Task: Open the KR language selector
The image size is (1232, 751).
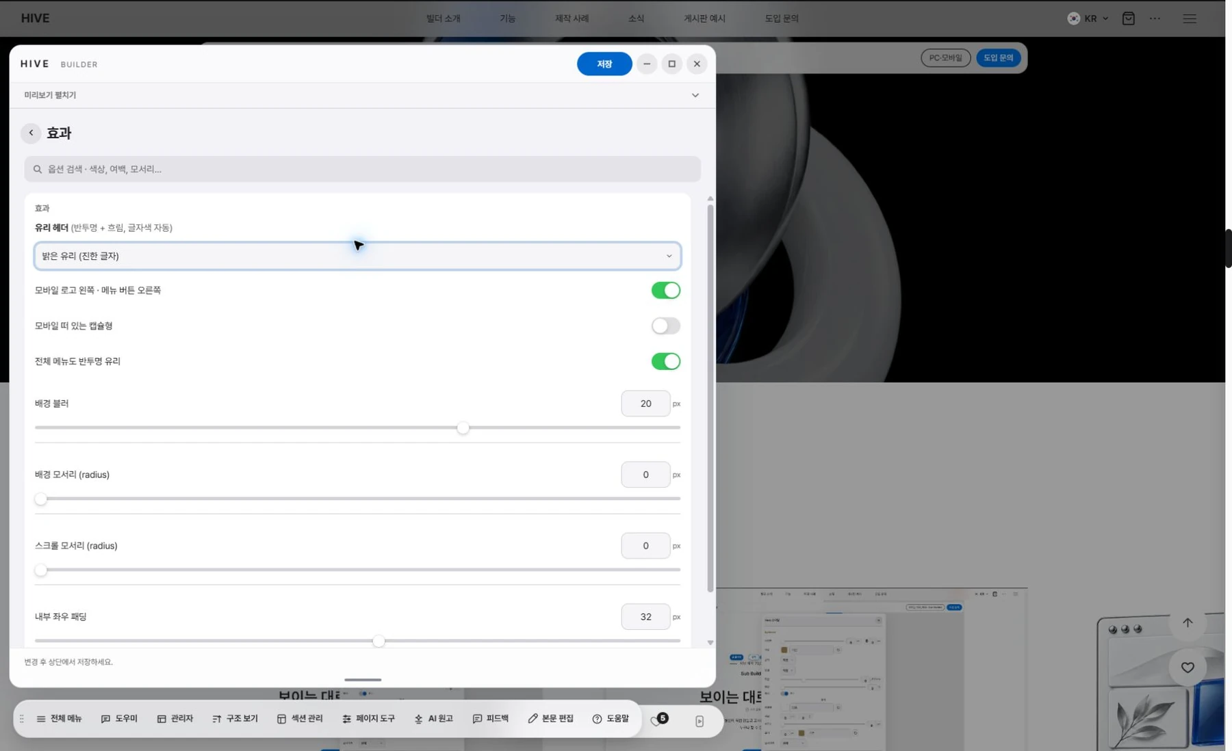Action: click(1088, 18)
